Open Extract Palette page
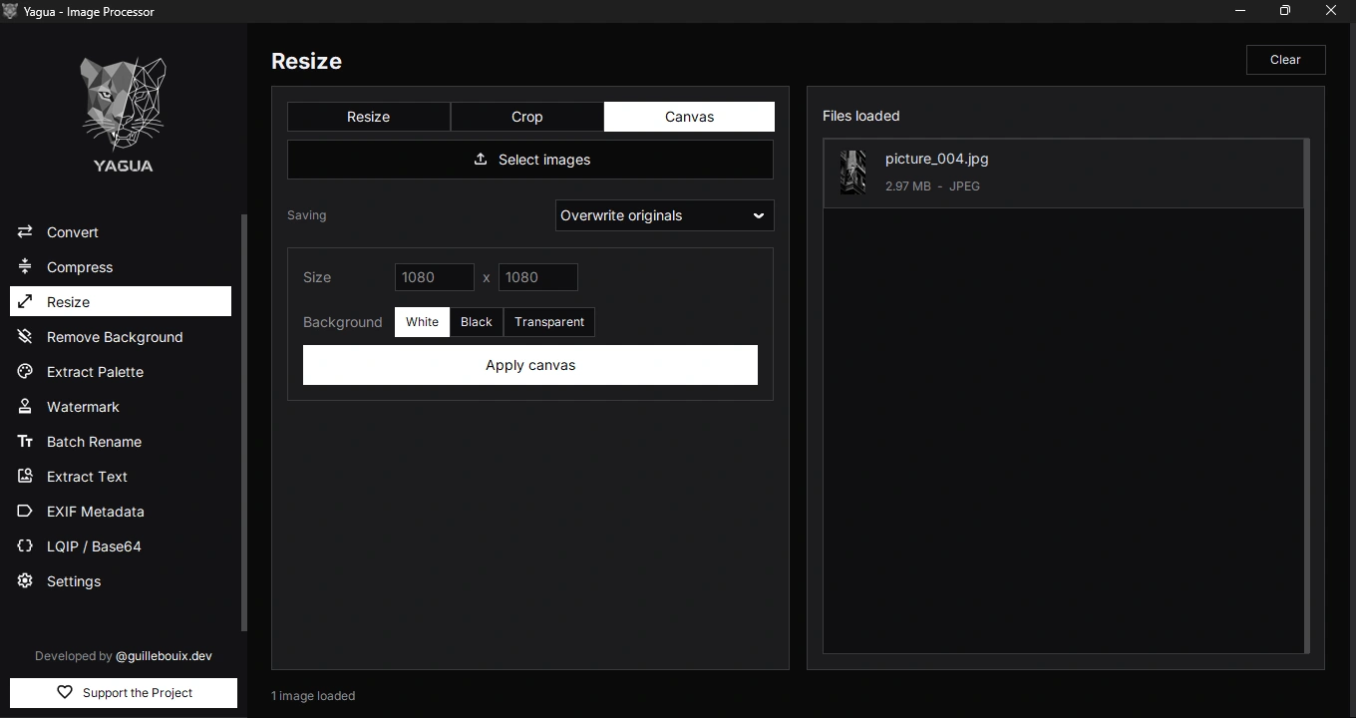This screenshot has width=1356, height=718. (x=121, y=371)
